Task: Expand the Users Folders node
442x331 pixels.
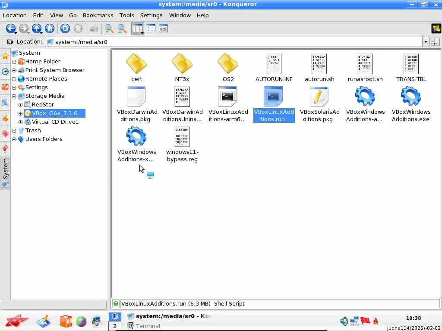Action: pyautogui.click(x=14, y=139)
